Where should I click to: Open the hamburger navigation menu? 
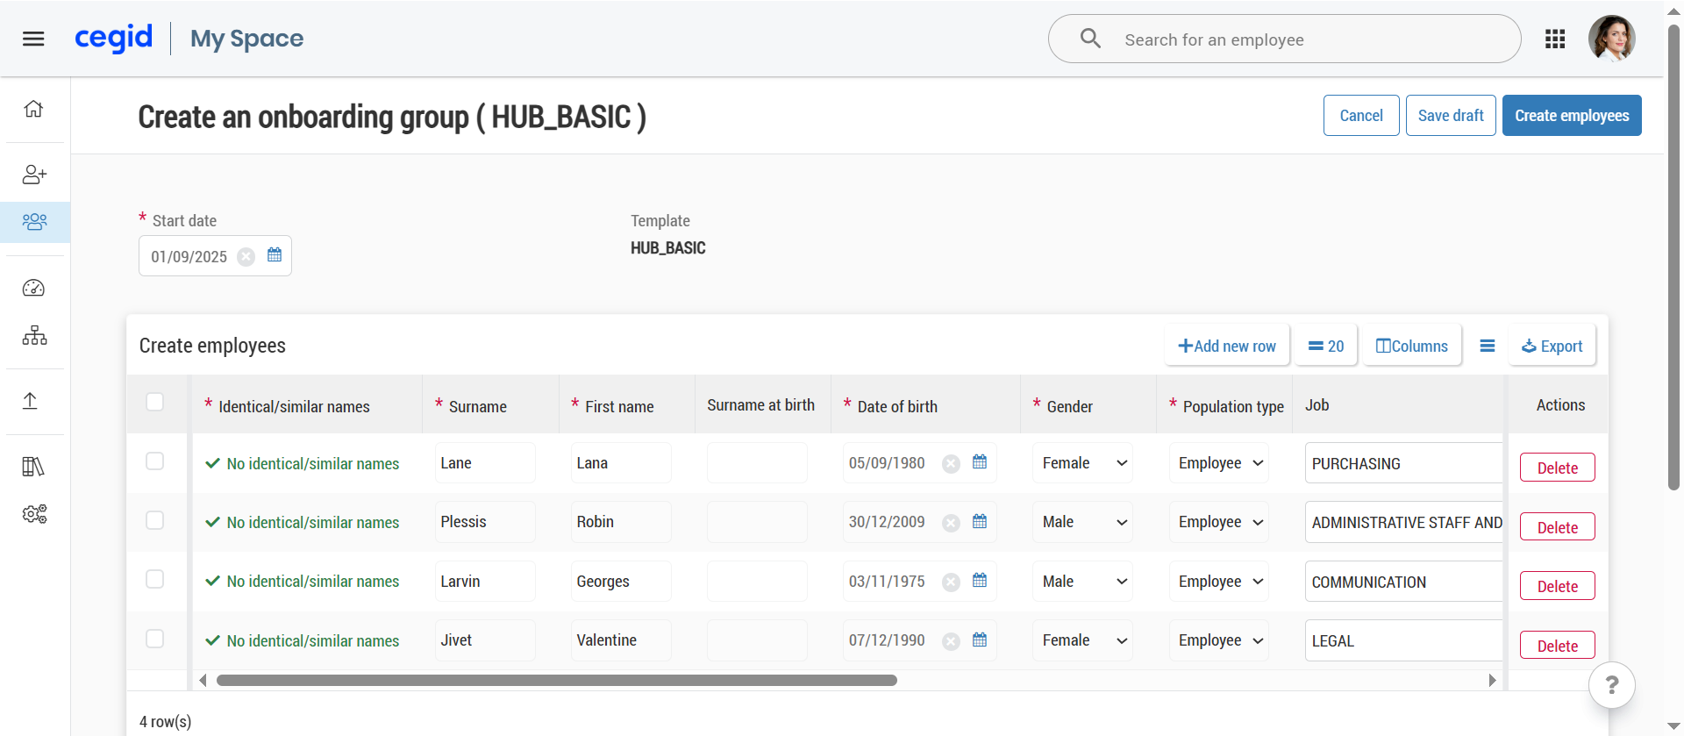33,39
